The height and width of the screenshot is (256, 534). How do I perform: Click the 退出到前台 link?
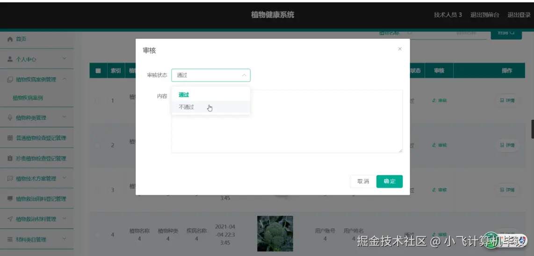coord(484,15)
